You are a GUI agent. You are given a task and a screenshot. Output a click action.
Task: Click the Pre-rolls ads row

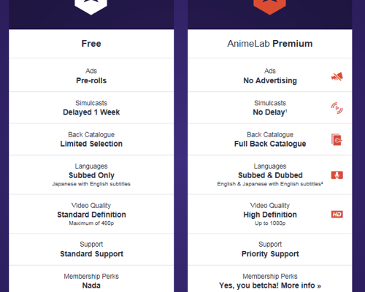click(x=91, y=75)
